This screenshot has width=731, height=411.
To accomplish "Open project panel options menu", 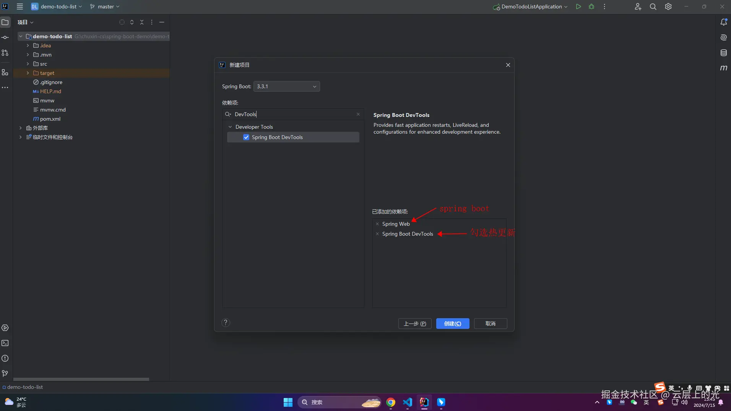I will 152,22.
